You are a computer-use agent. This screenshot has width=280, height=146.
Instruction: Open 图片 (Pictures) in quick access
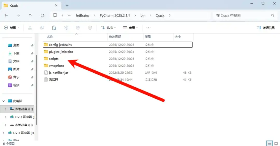click(16, 69)
